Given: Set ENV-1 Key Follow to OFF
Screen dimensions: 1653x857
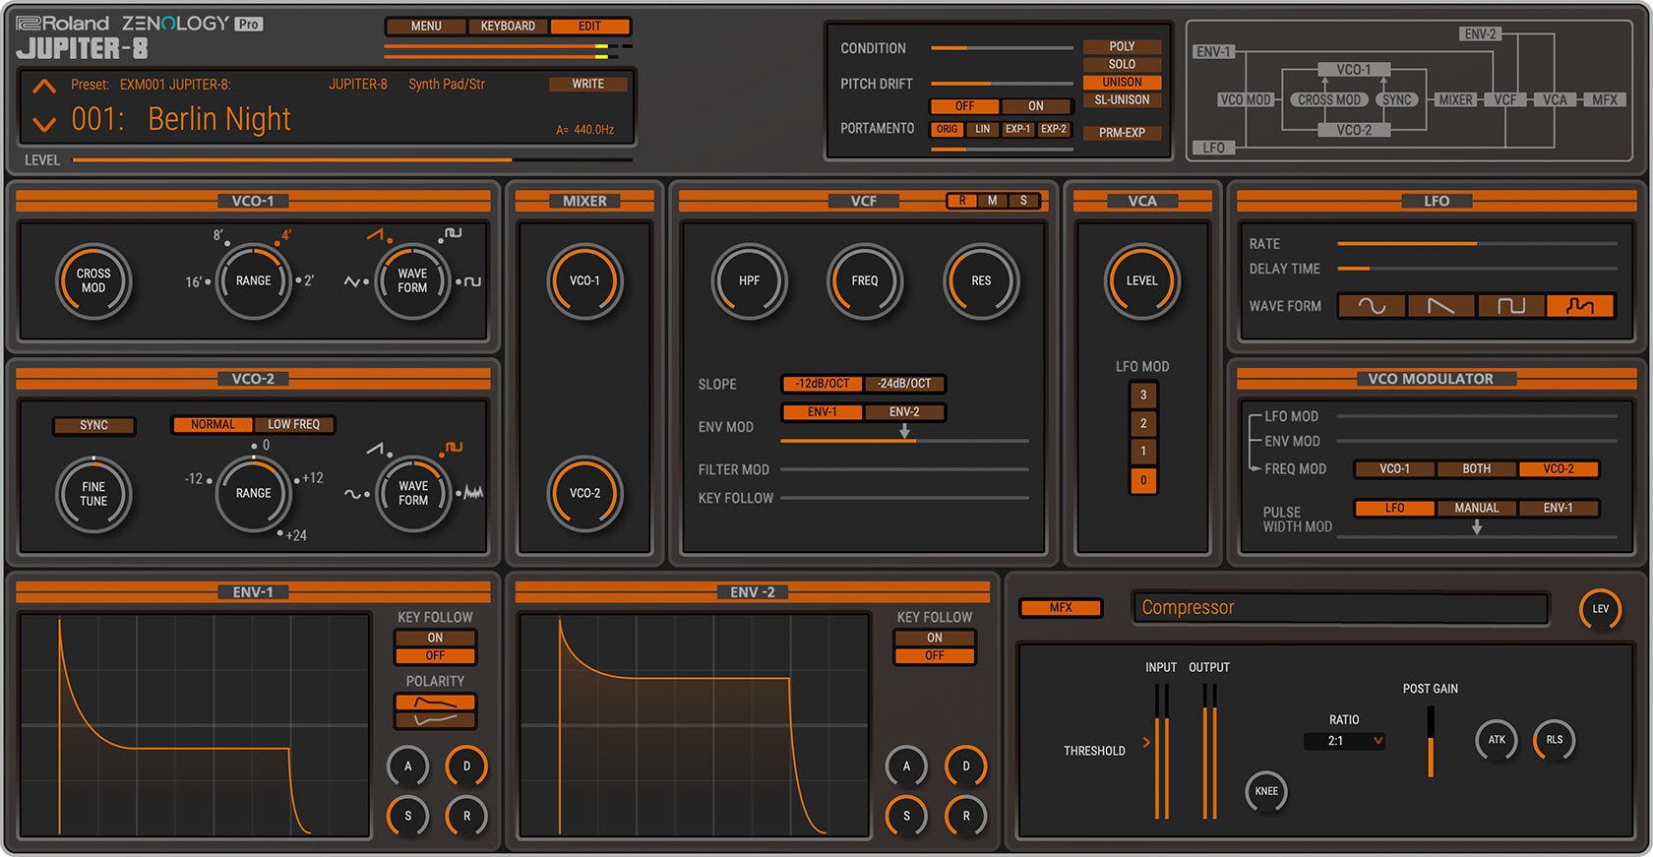Looking at the screenshot, I should pyautogui.click(x=435, y=655).
